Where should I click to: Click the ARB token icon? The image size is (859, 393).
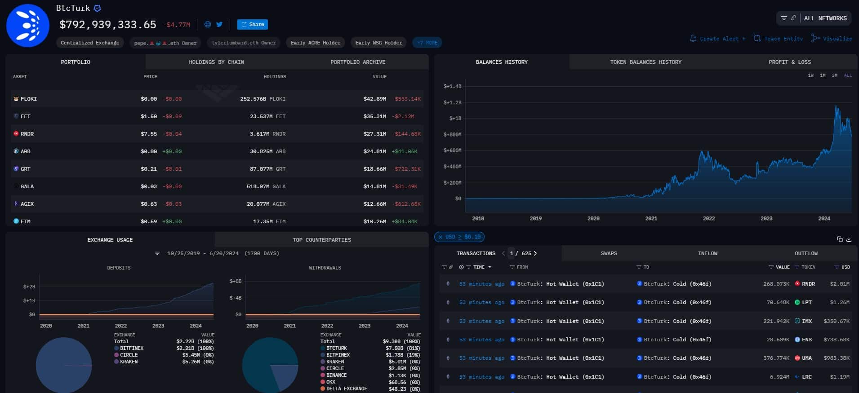[x=16, y=151]
